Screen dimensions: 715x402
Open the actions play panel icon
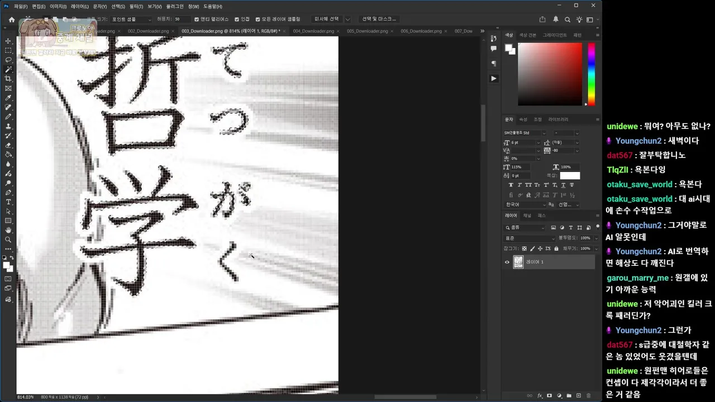point(493,79)
